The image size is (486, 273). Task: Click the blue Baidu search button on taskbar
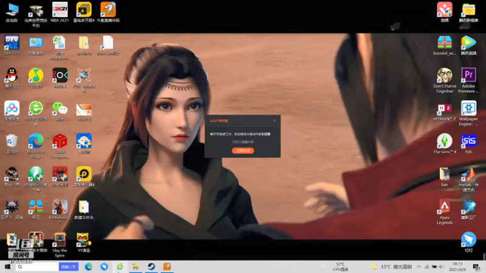click(x=69, y=267)
